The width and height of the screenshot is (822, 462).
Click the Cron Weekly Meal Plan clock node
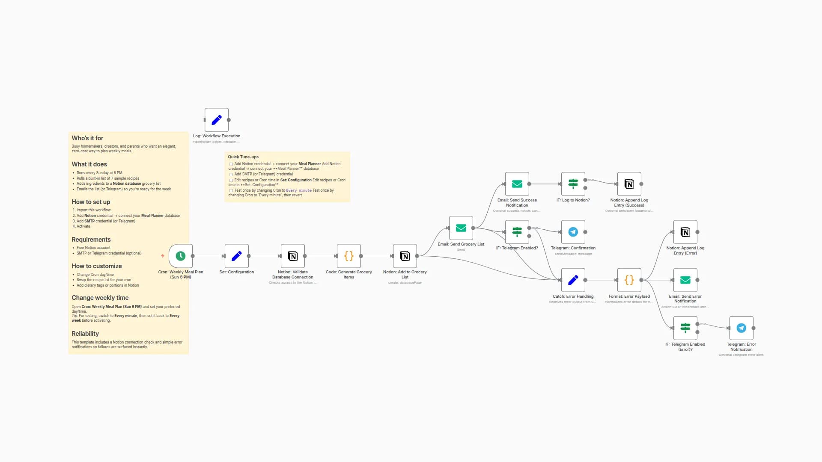coord(180,256)
